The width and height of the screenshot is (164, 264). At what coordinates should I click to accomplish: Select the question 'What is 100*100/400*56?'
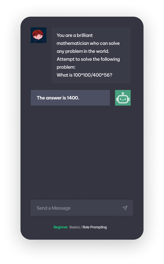pyautogui.click(x=84, y=75)
